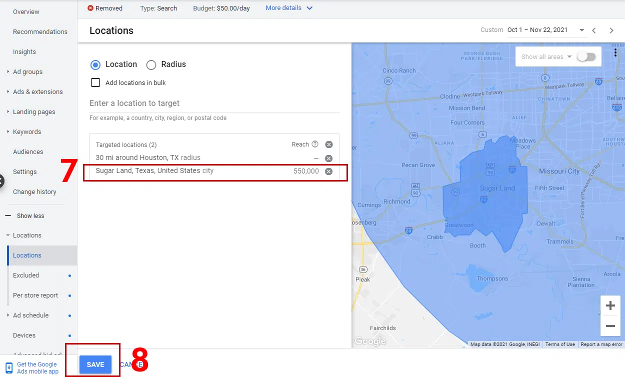Open Google logo on the map
The width and height of the screenshot is (625, 377).
[370, 341]
